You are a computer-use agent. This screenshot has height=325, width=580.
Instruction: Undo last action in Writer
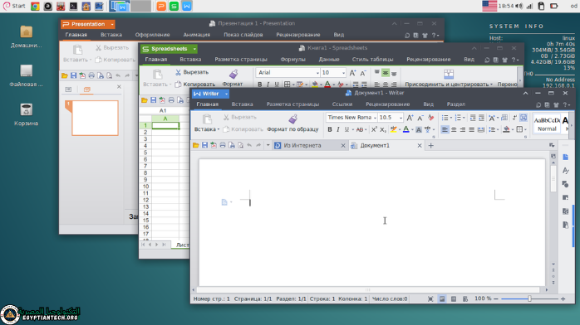click(x=249, y=145)
